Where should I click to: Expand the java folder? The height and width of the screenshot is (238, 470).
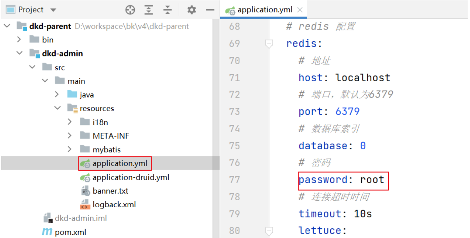click(57, 94)
